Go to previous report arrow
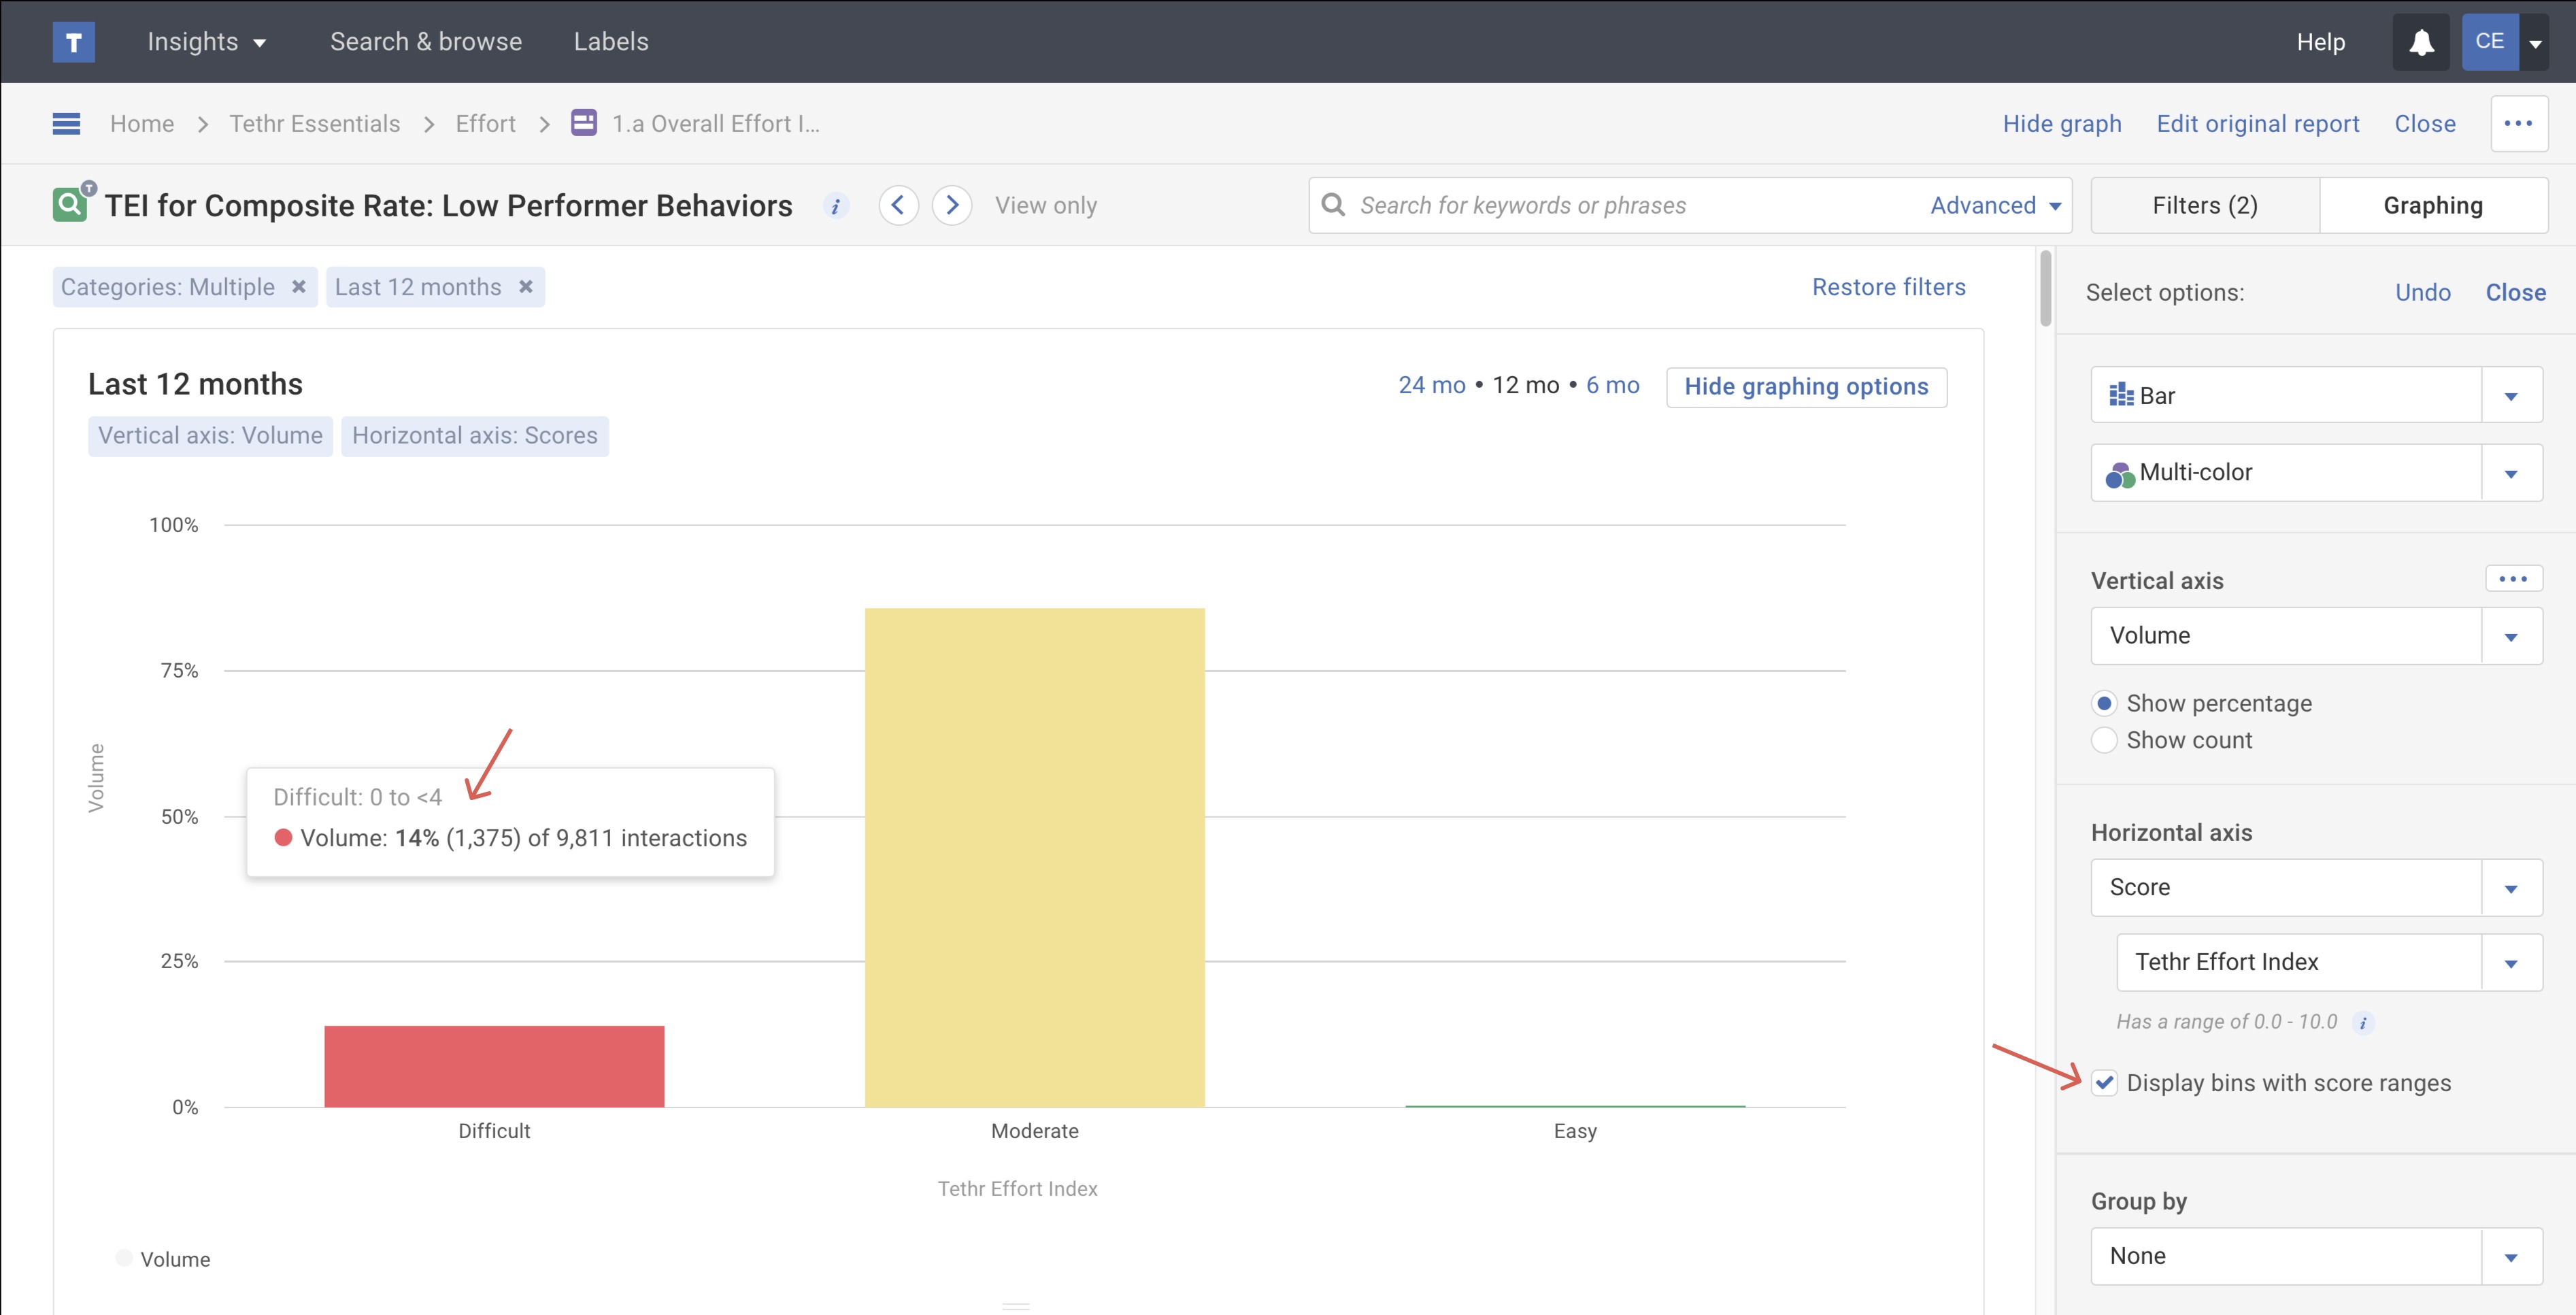Screen dimensions: 2576x1315 (x=898, y=206)
